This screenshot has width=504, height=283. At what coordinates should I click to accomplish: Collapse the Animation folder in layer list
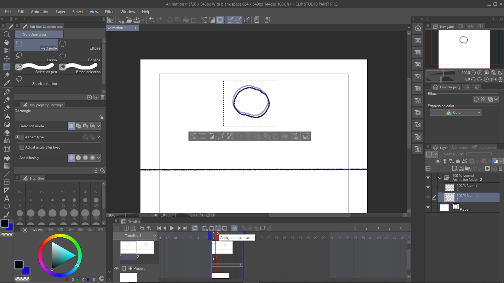tap(440, 178)
